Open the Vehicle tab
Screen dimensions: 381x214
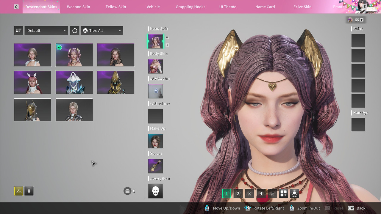(x=153, y=7)
